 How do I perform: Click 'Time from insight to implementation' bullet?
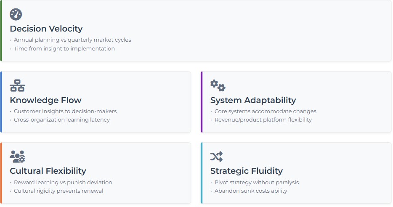[x=64, y=48]
